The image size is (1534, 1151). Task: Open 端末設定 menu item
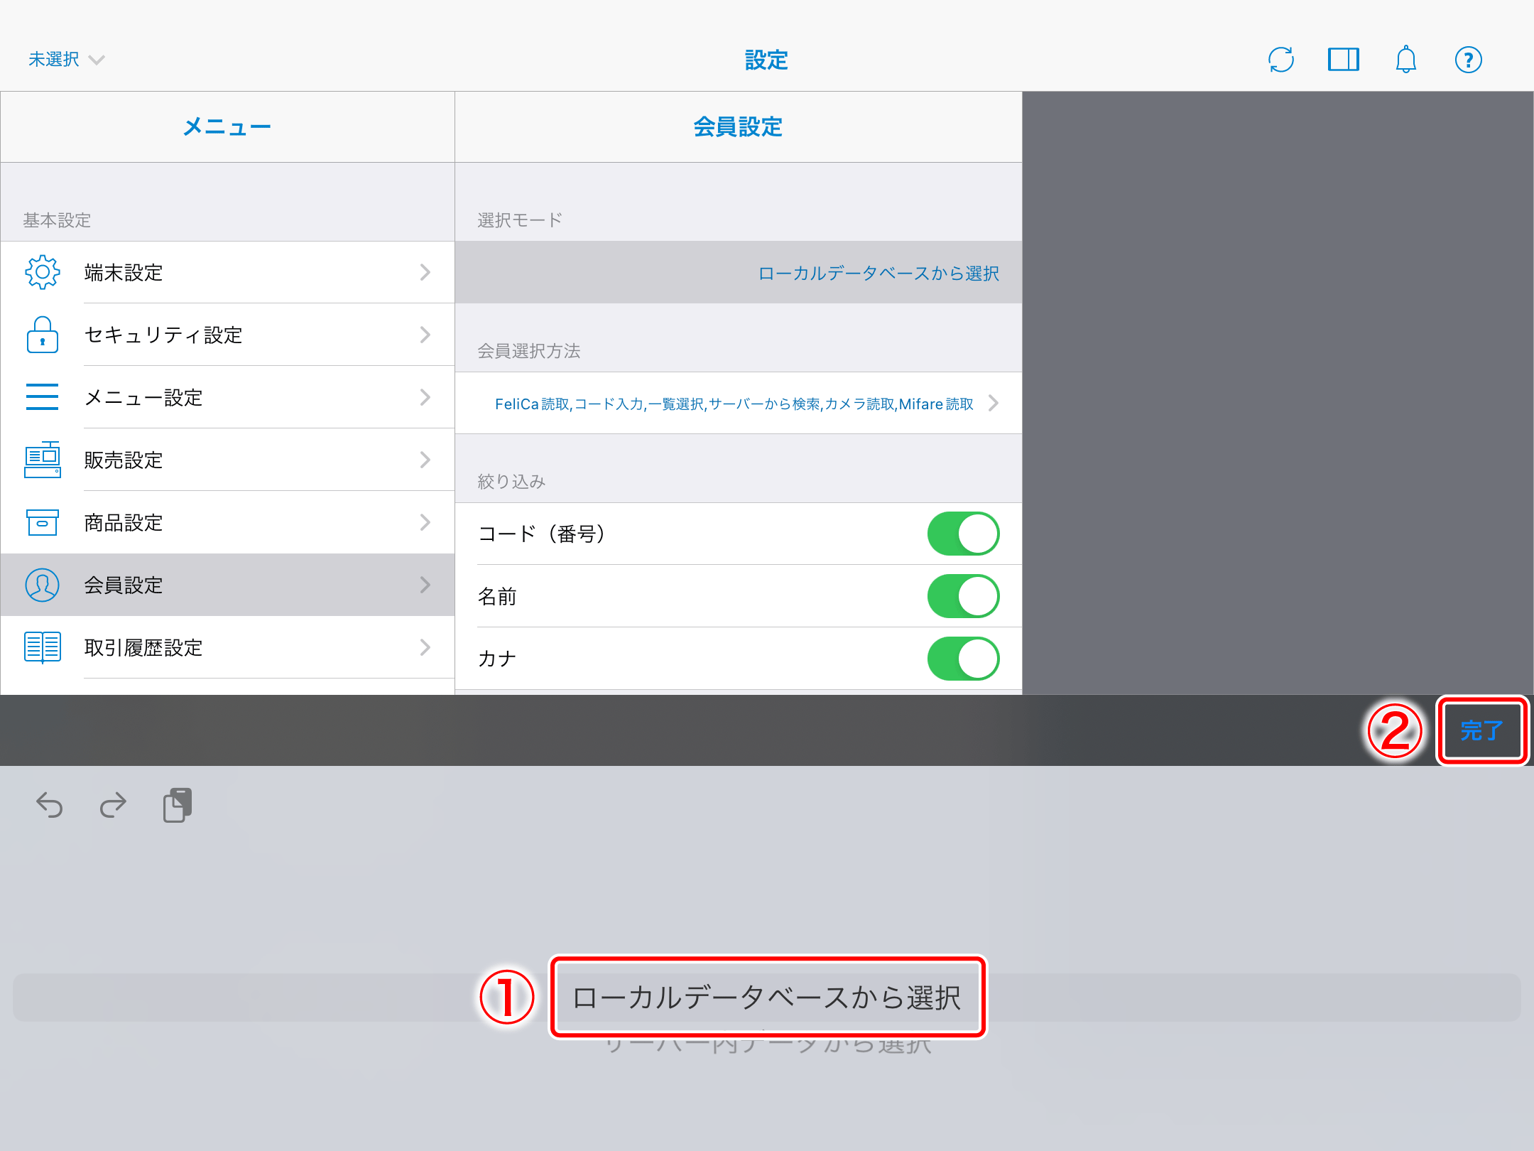pyautogui.click(x=227, y=272)
